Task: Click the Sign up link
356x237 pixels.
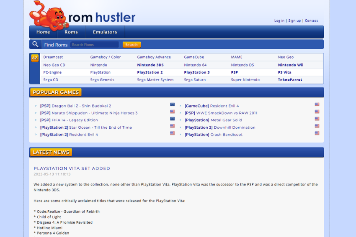Action: 294,20
